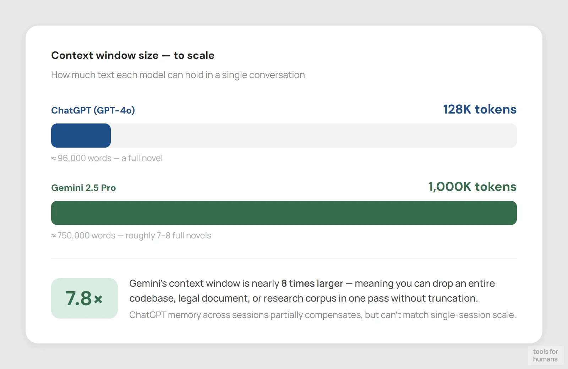Click the "1,000K tokens" value
Image resolution: width=568 pixels, height=369 pixels.
tap(472, 187)
